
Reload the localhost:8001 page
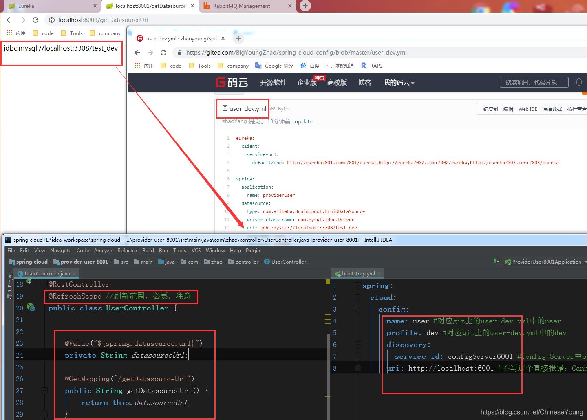coord(35,20)
